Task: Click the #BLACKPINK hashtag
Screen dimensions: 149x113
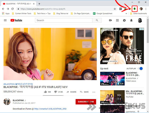Action: (x=9, y=84)
